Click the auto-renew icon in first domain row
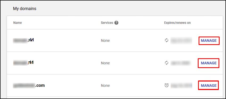The width and height of the screenshot is (226, 99). [x=166, y=40]
